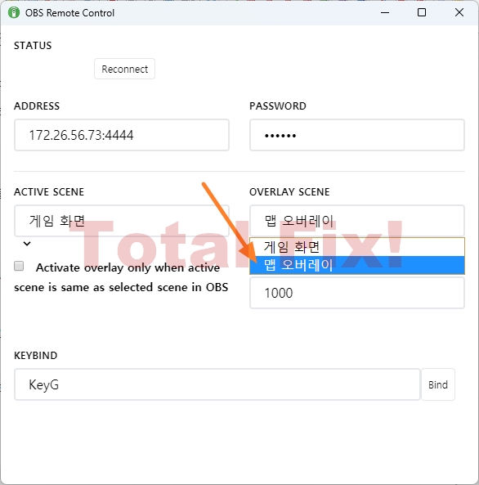Open the Overlay Scene combo box
479x485 pixels.
tap(357, 221)
